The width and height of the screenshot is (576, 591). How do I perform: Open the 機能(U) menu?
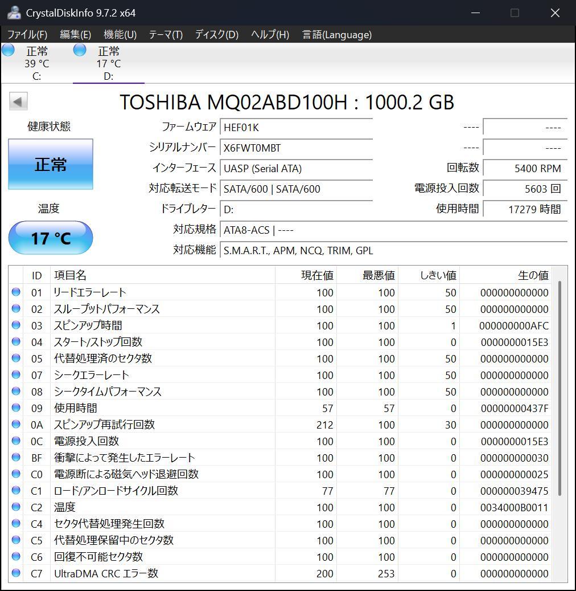click(120, 35)
